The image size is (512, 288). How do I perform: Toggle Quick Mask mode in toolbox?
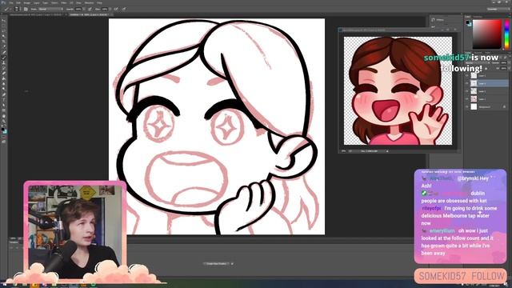[4, 137]
